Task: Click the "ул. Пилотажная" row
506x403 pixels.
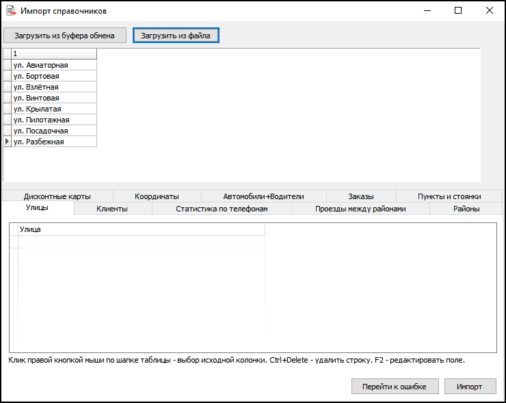Action: click(x=53, y=120)
